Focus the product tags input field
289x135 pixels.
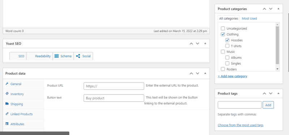tap(240, 105)
